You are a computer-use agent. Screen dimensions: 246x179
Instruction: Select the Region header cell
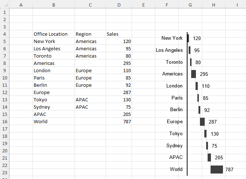tap(83, 34)
